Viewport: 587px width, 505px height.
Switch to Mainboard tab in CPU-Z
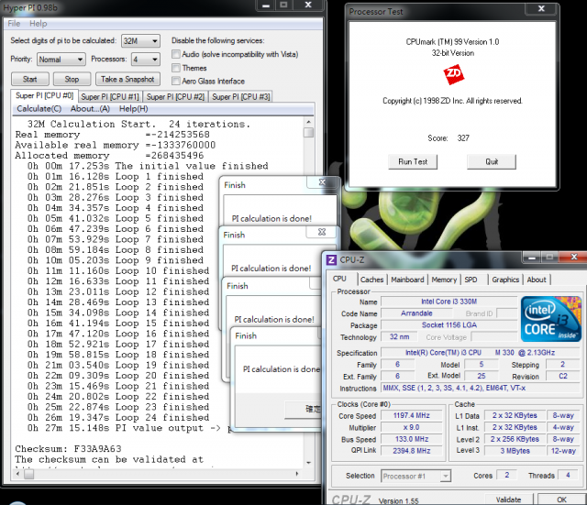click(x=407, y=280)
